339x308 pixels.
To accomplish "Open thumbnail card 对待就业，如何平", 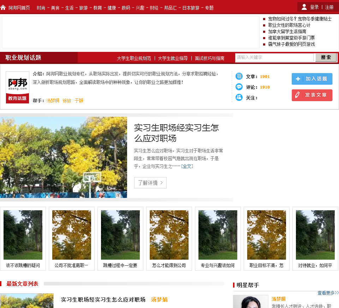I will [x=315, y=238].
